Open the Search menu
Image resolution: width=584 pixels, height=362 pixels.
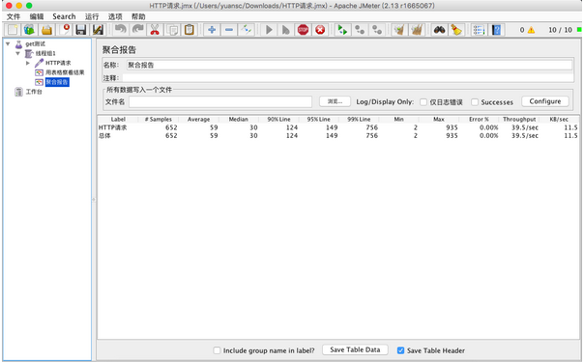coord(64,16)
